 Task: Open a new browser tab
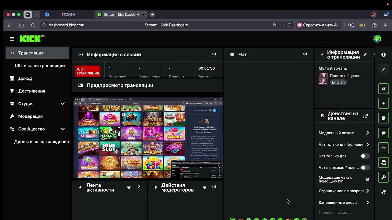pos(152,14)
